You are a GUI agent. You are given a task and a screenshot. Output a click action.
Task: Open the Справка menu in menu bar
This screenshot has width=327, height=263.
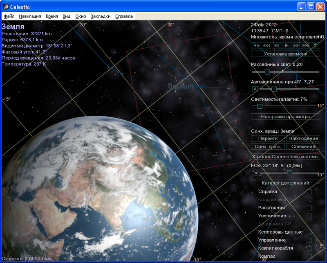tap(124, 16)
